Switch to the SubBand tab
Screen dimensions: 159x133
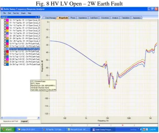coord(94,18)
